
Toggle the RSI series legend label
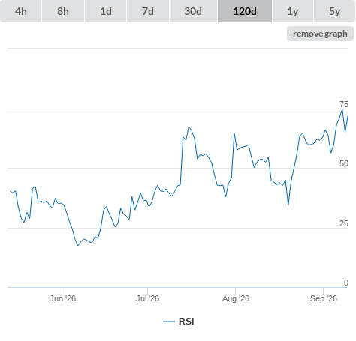click(x=186, y=322)
